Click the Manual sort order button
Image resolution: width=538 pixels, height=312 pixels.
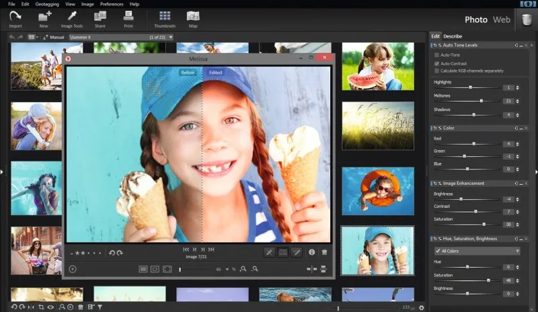52,37
